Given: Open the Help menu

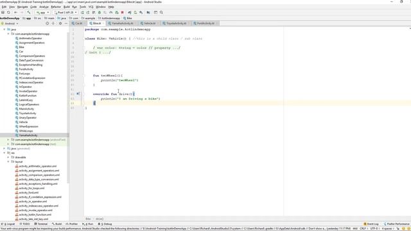Looking at the screenshot, I should tap(111, 7).
